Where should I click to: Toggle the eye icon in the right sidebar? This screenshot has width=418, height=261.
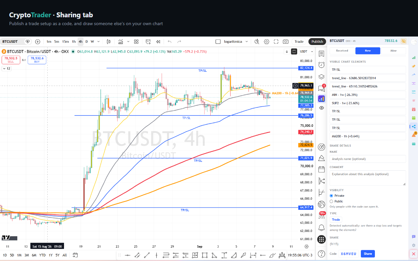point(321,108)
